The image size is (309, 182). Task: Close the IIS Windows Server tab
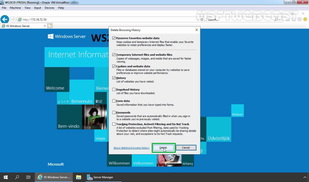tap(45, 26)
